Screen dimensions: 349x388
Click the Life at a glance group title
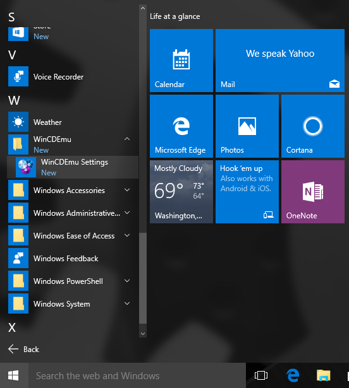pos(175,16)
